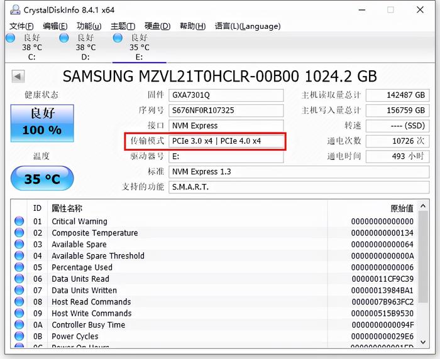Viewport: 440px width, 359px height.
Task: Select the Data Units Written attribute name
Action: [x=84, y=291]
